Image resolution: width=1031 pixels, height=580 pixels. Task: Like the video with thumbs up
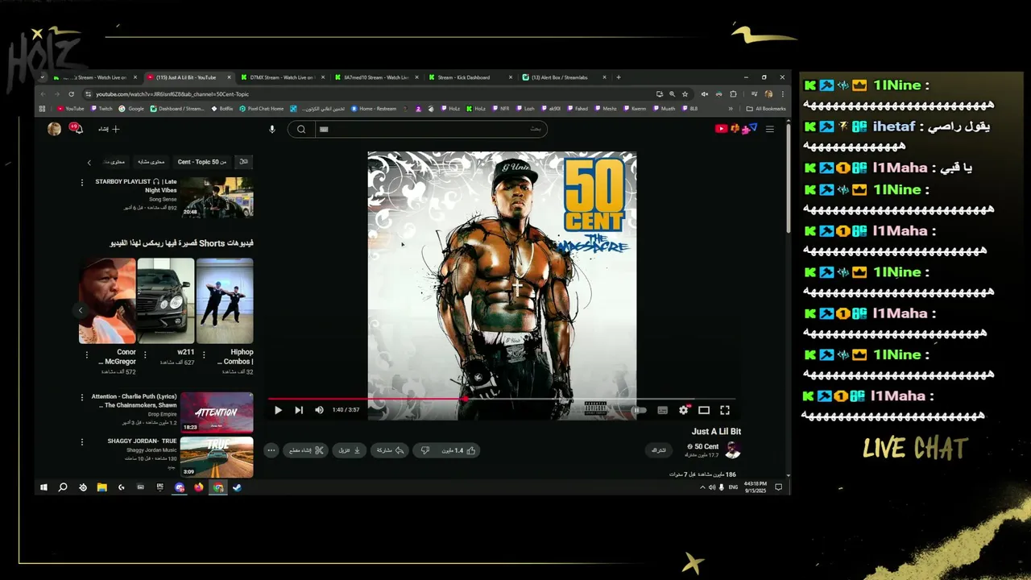462,450
